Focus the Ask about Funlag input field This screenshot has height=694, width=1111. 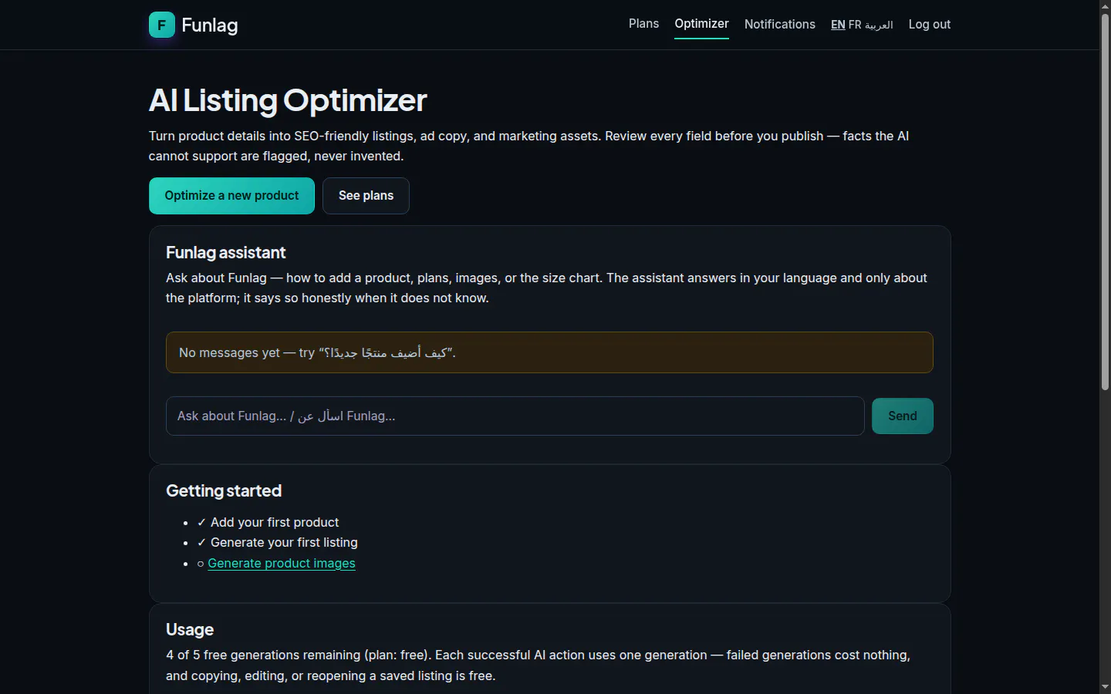[515, 416]
